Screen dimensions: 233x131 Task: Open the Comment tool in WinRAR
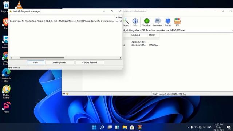pyautogui.click(x=158, y=22)
